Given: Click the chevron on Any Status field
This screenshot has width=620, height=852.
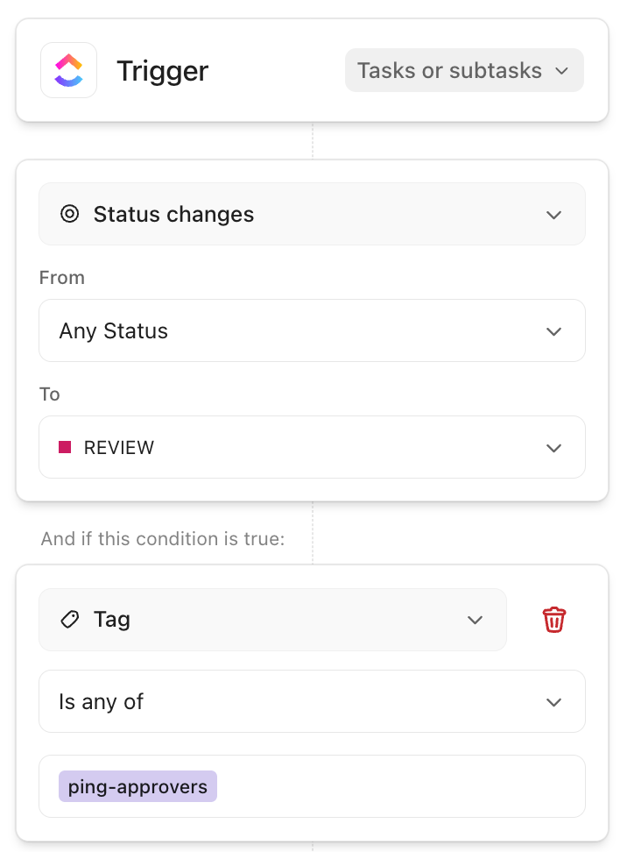Looking at the screenshot, I should point(553,330).
